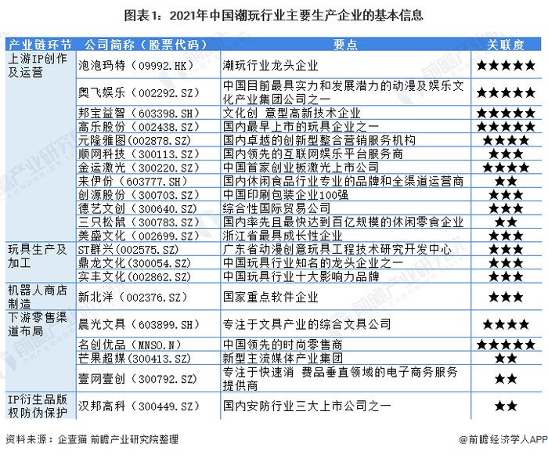Click 新型主流媒体产业集团 text
This screenshot has height=455, width=548.
coord(283,359)
